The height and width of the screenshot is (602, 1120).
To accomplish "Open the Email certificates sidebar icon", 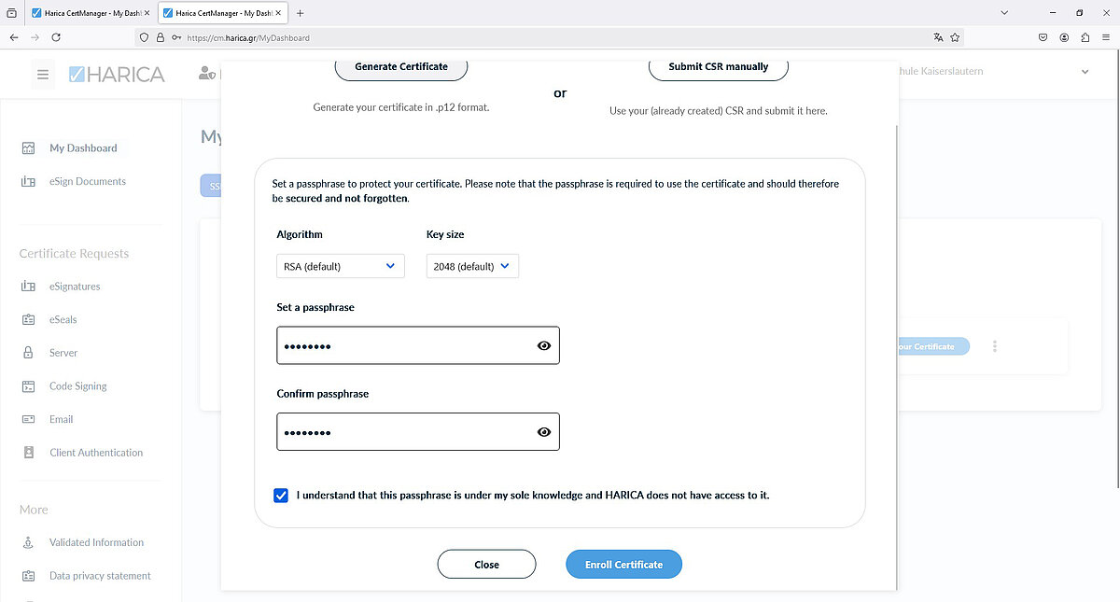I will [x=28, y=419].
